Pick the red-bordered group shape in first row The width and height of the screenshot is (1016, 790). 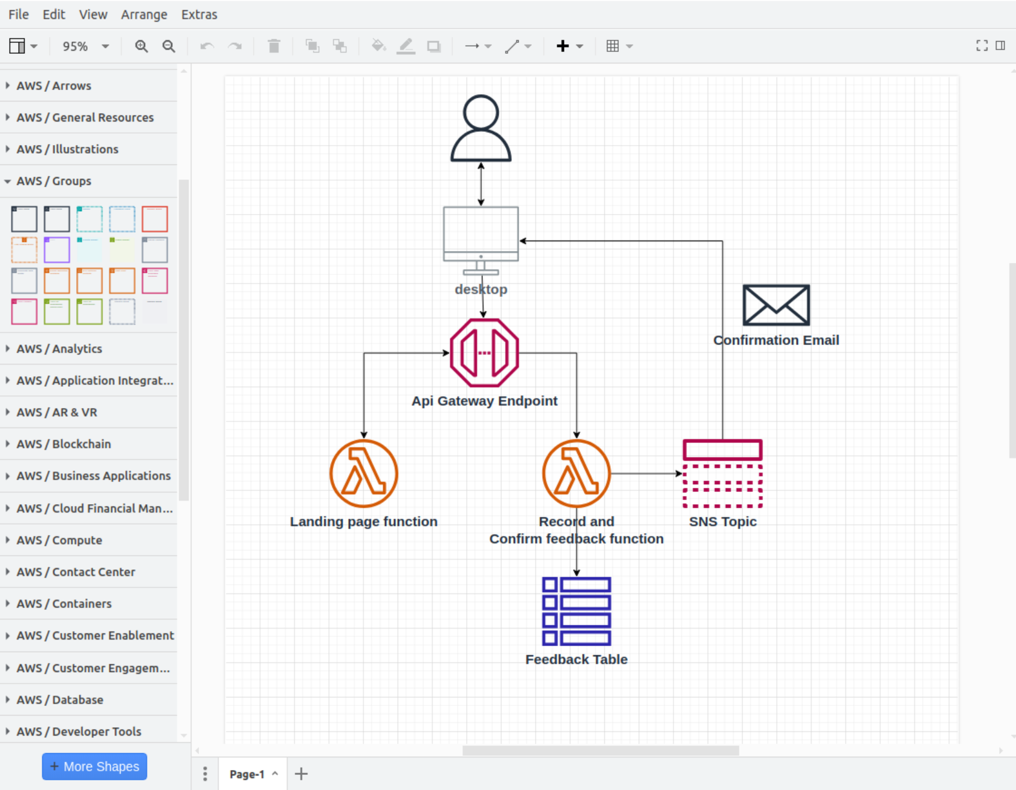click(155, 219)
